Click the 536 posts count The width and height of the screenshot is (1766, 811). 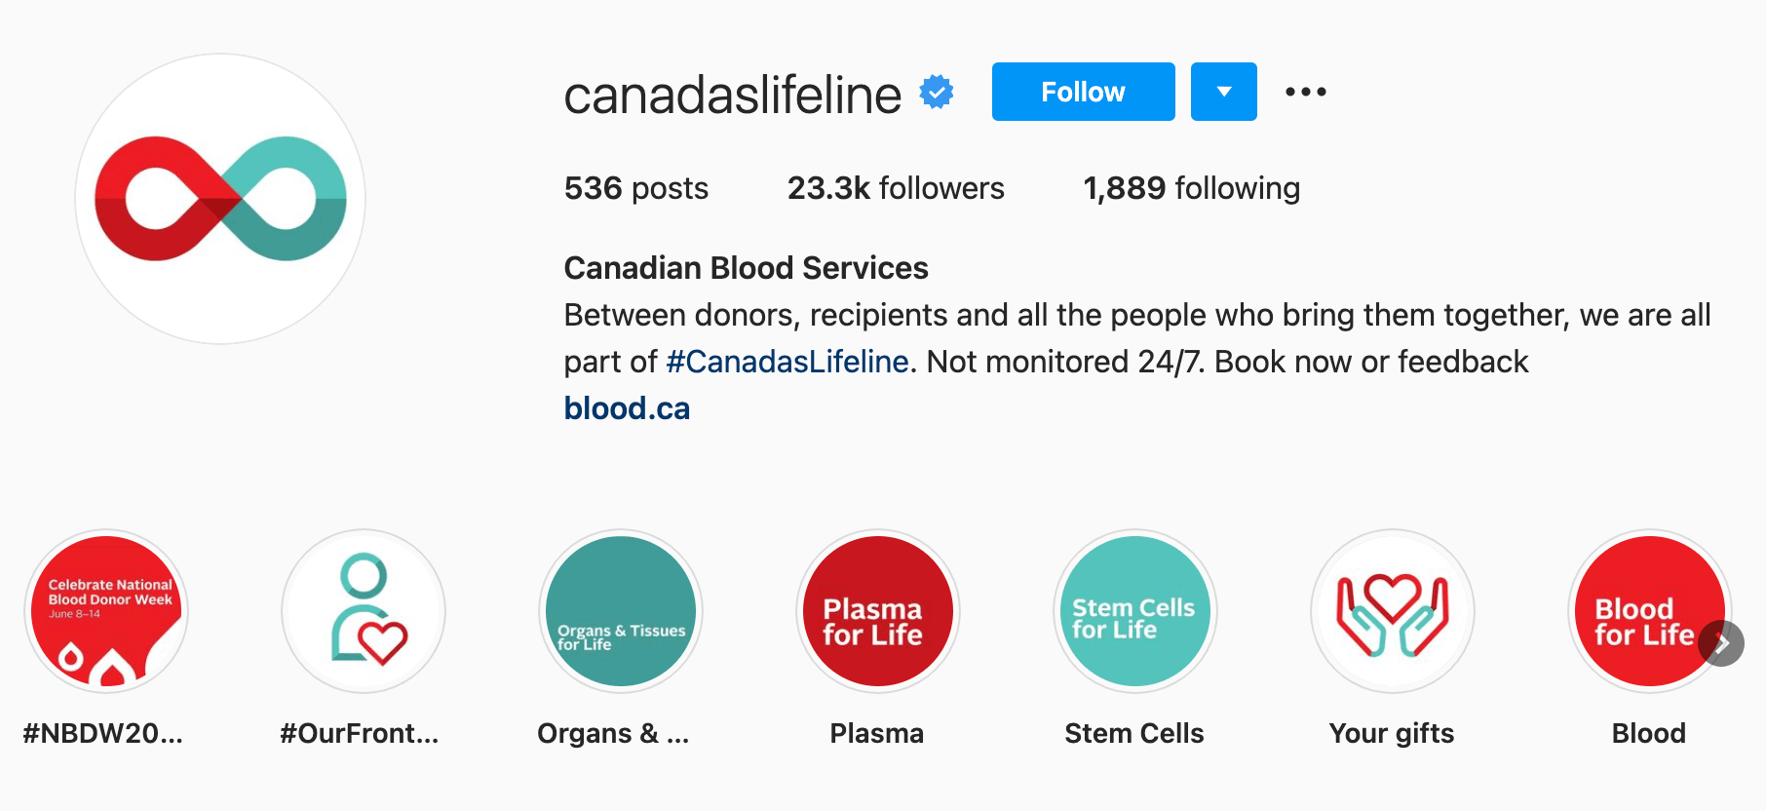tap(636, 188)
